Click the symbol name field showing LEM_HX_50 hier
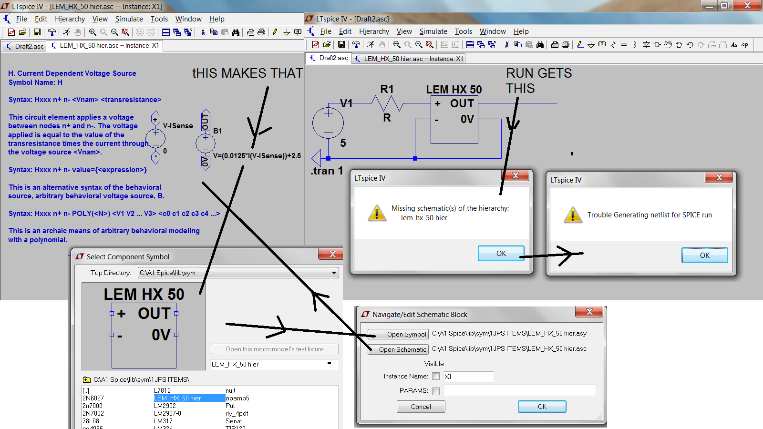This screenshot has width=763, height=429. coord(275,364)
